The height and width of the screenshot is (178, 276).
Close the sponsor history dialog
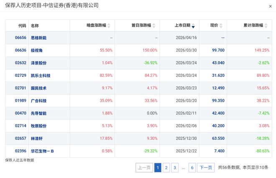pos(270,7)
